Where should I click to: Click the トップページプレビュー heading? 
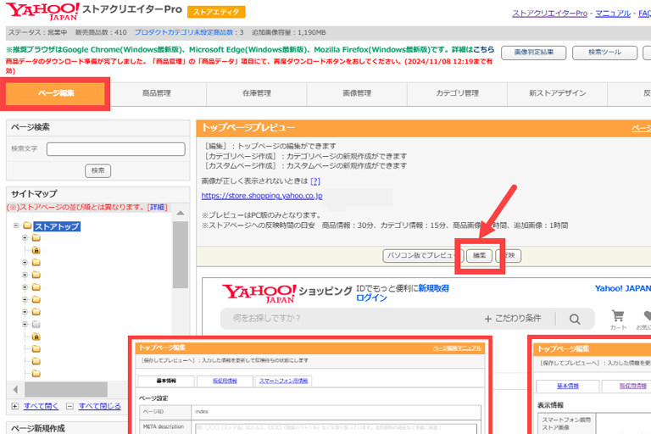pos(248,127)
